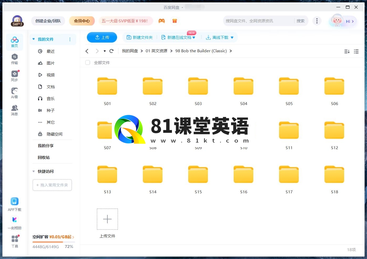This screenshot has width=367, height=259.
Task: Click the game controller icon
Action: pyautogui.click(x=162, y=21)
